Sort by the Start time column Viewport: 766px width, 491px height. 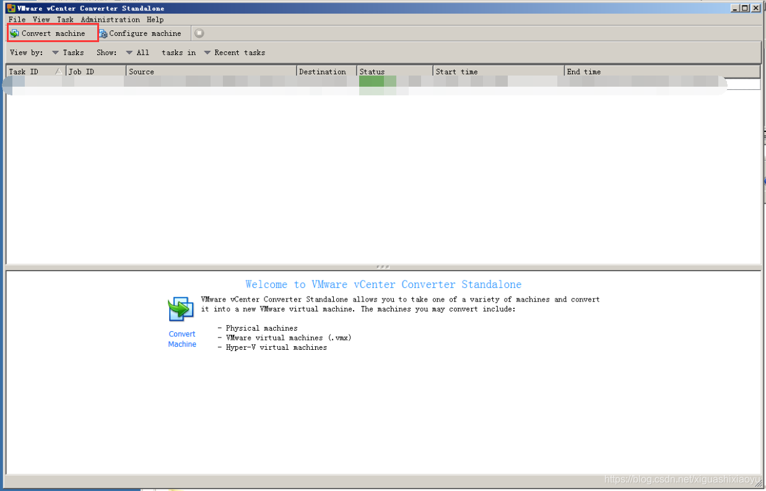(498, 72)
